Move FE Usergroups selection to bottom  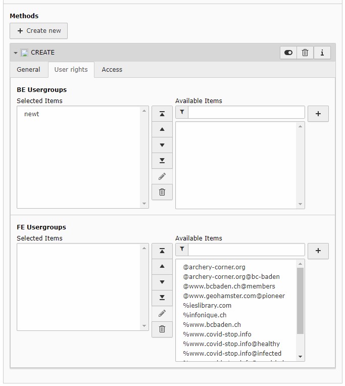tap(162, 298)
